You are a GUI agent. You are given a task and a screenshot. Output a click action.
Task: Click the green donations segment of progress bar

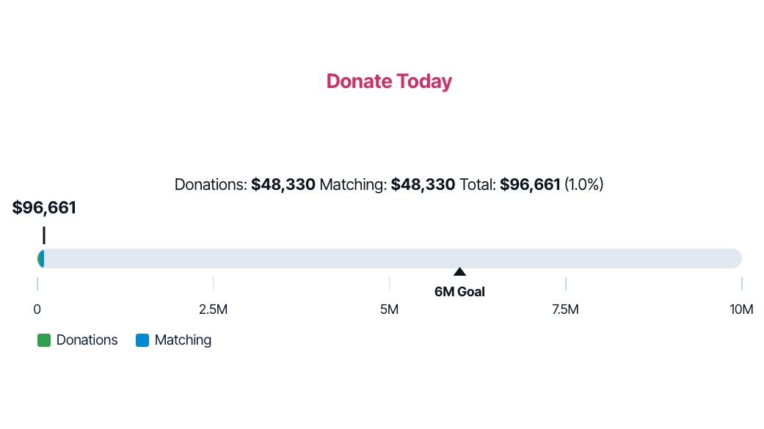click(39, 259)
